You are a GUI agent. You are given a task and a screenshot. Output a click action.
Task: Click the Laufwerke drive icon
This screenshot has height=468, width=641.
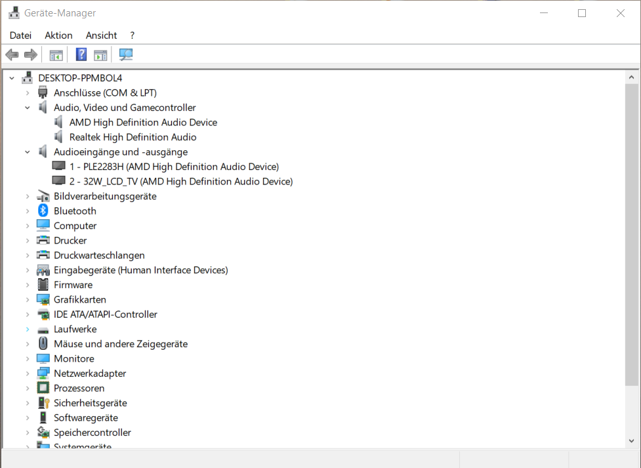coord(43,330)
